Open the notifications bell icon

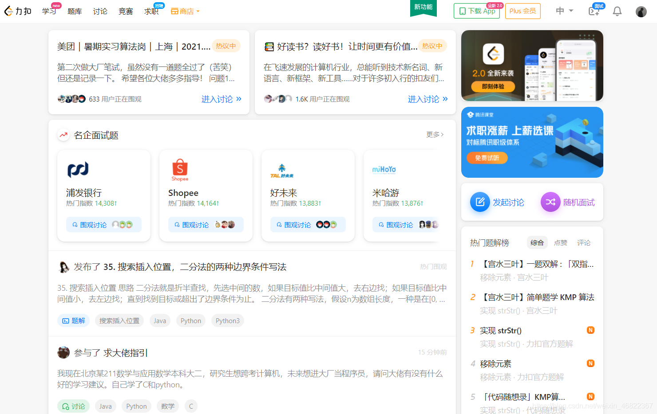click(x=617, y=12)
